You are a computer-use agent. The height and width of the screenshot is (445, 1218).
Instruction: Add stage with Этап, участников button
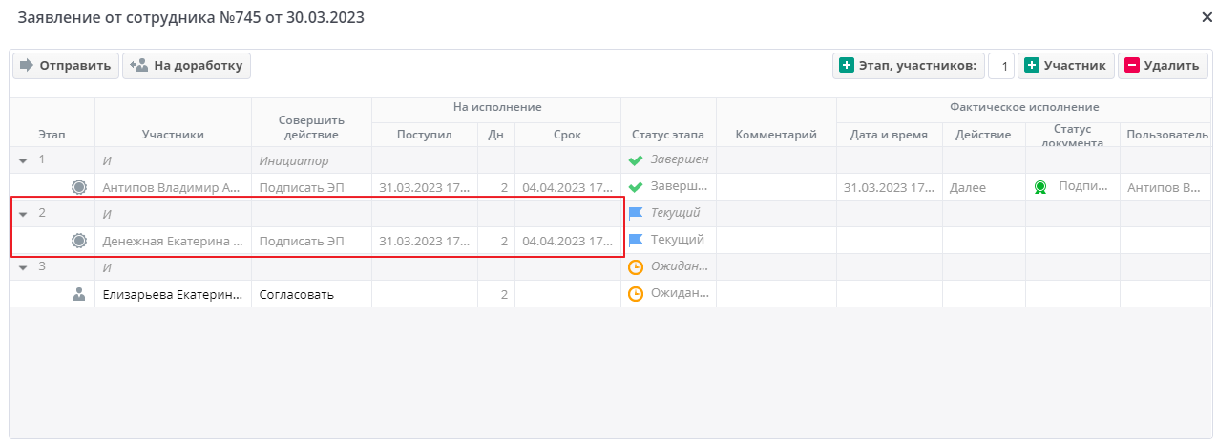tap(908, 66)
